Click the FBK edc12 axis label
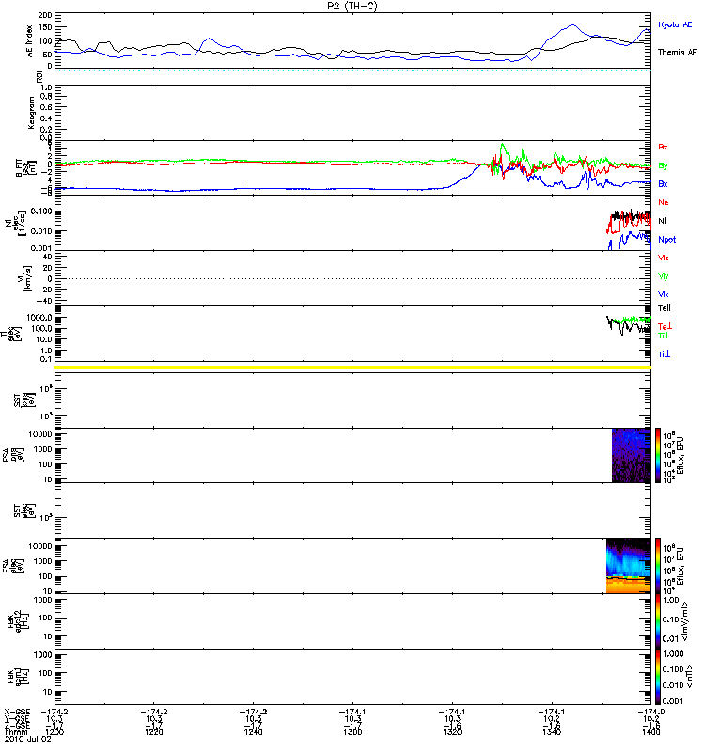The width and height of the screenshot is (705, 752). pyautogui.click(x=18, y=619)
